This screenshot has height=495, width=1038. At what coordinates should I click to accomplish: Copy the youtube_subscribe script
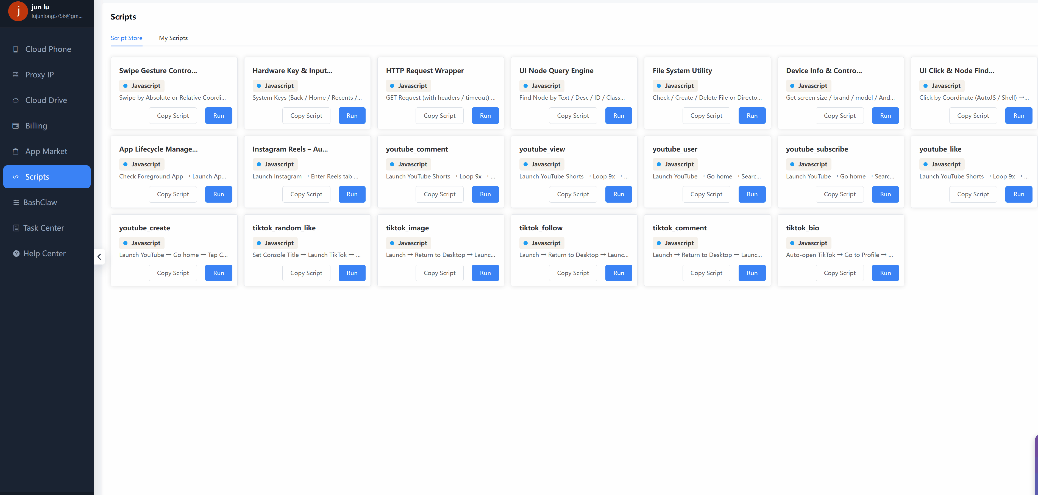pyautogui.click(x=840, y=194)
